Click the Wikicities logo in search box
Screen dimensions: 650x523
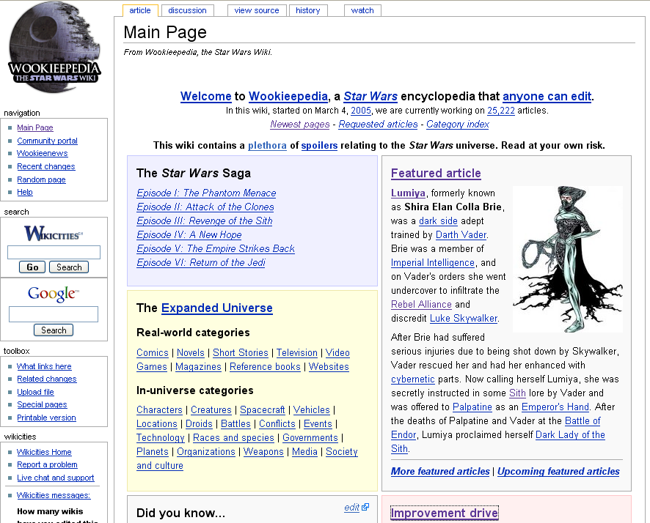pyautogui.click(x=54, y=234)
